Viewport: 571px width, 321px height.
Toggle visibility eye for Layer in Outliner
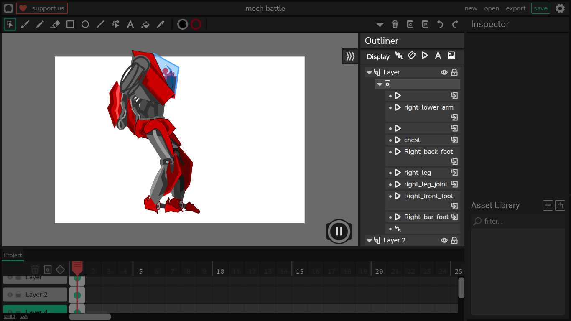(444, 72)
